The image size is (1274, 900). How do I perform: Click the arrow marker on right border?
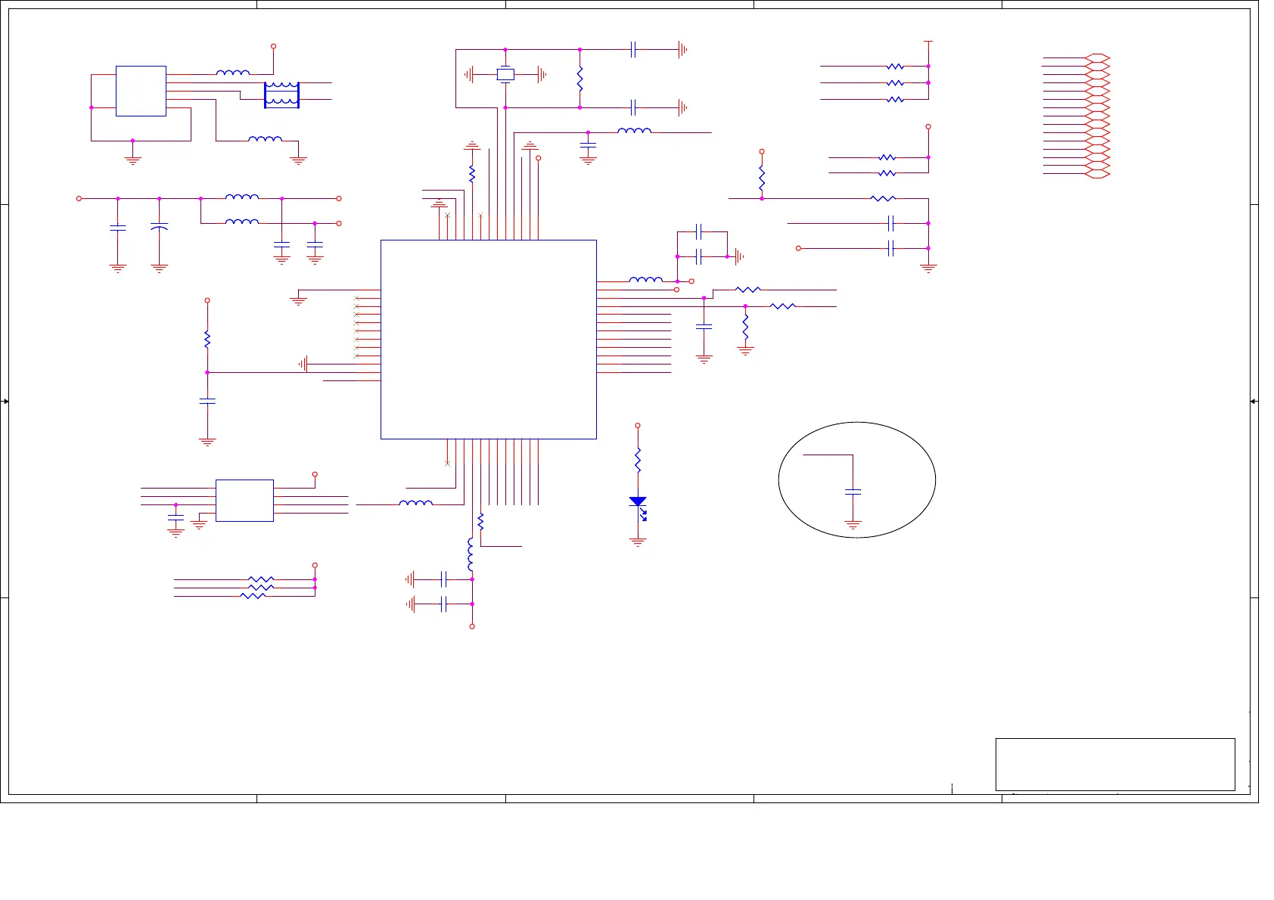[1254, 402]
